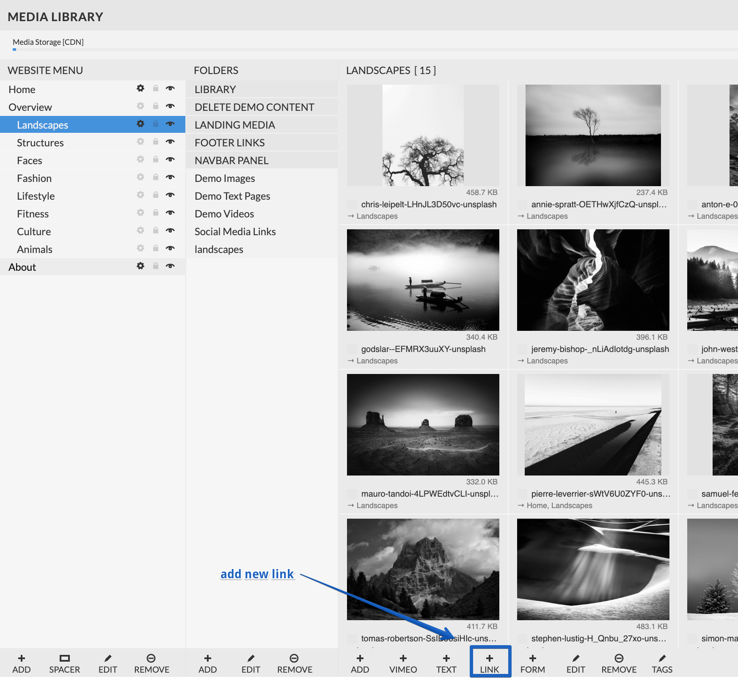Select the annie-spratt lone tree thumbnail
The height and width of the screenshot is (679, 738).
[593, 135]
